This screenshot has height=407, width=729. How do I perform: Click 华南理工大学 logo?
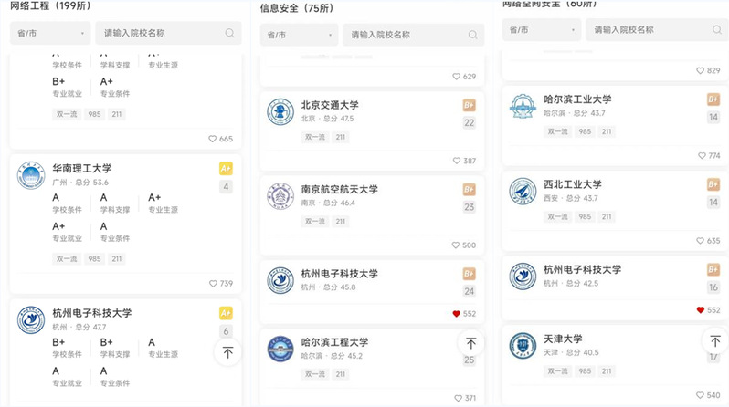[31, 175]
